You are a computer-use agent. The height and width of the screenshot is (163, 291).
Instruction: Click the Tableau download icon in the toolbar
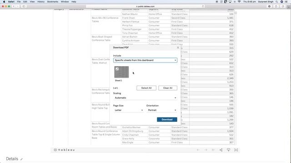coord(228,150)
